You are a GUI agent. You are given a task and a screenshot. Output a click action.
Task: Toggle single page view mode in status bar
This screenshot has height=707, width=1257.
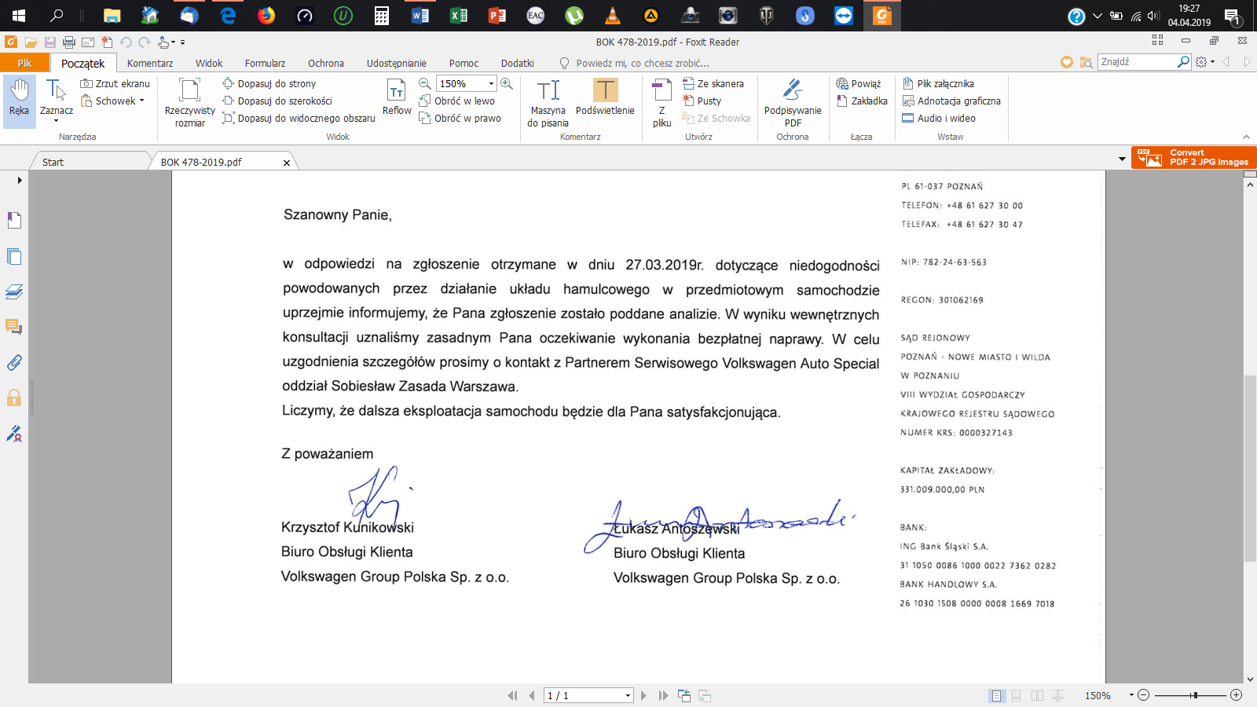click(x=996, y=695)
